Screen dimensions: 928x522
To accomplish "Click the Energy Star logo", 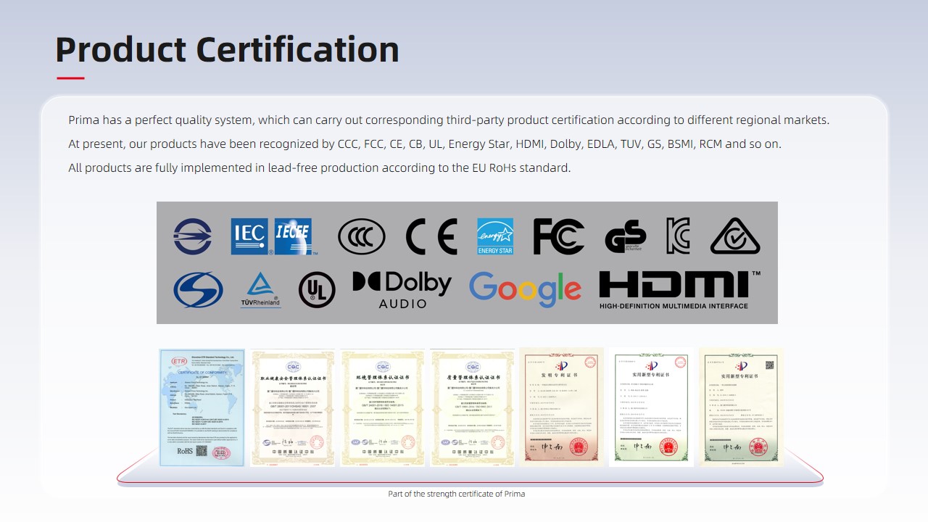I will click(x=495, y=236).
